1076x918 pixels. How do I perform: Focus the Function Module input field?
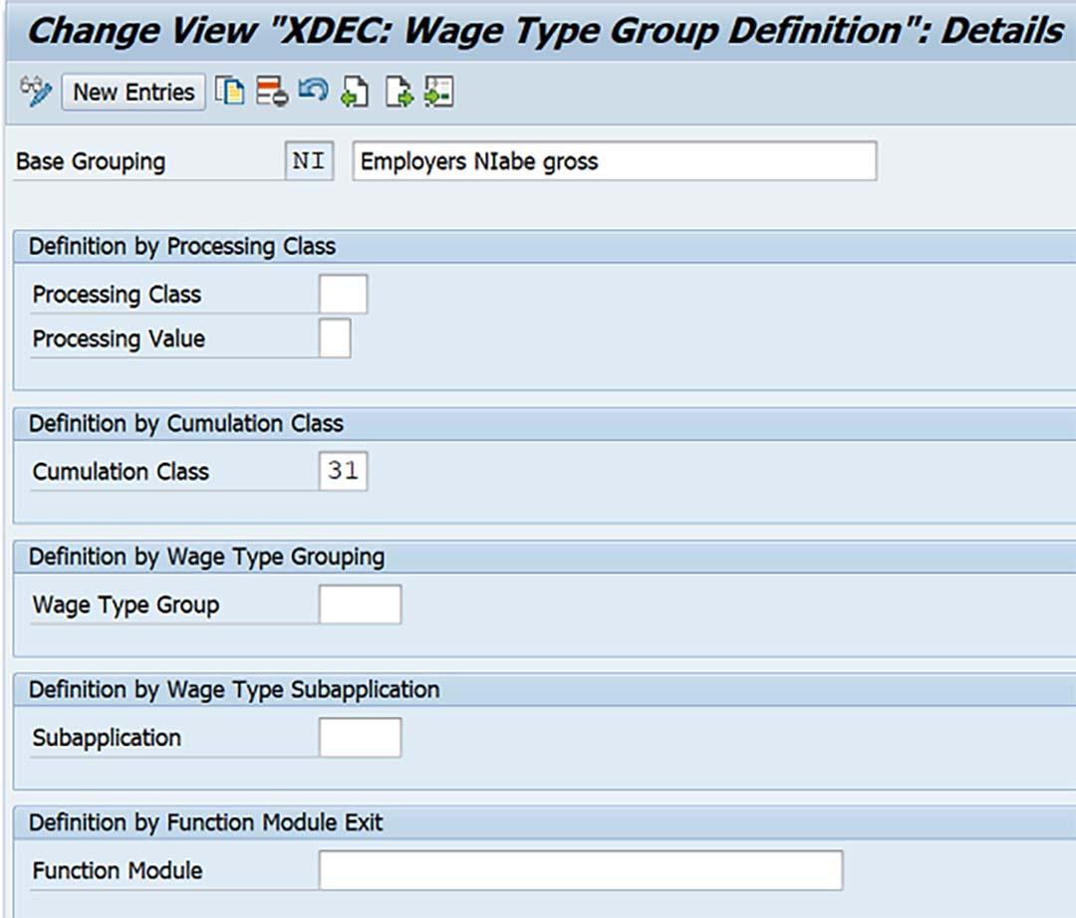pyautogui.click(x=581, y=870)
